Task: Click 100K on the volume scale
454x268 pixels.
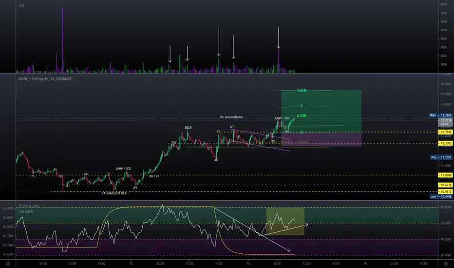Action: coord(444,64)
